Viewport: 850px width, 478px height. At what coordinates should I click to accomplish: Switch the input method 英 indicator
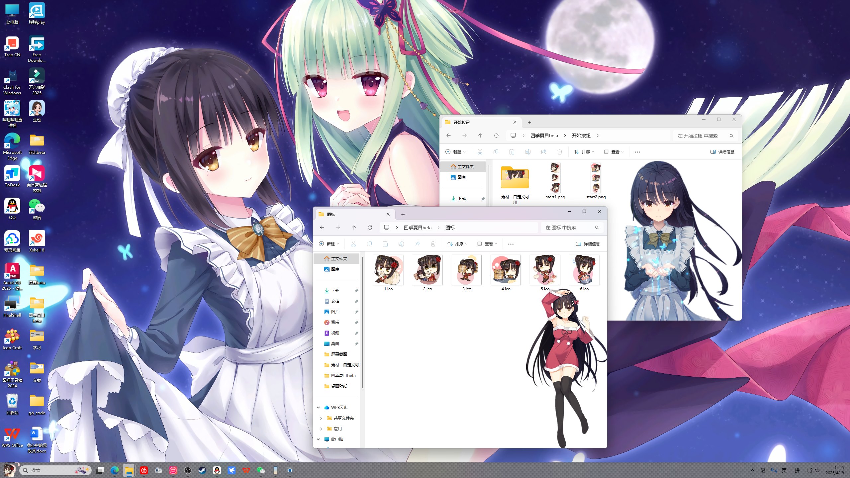click(784, 470)
